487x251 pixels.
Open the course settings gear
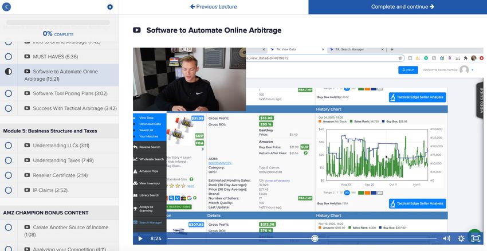tap(110, 7)
